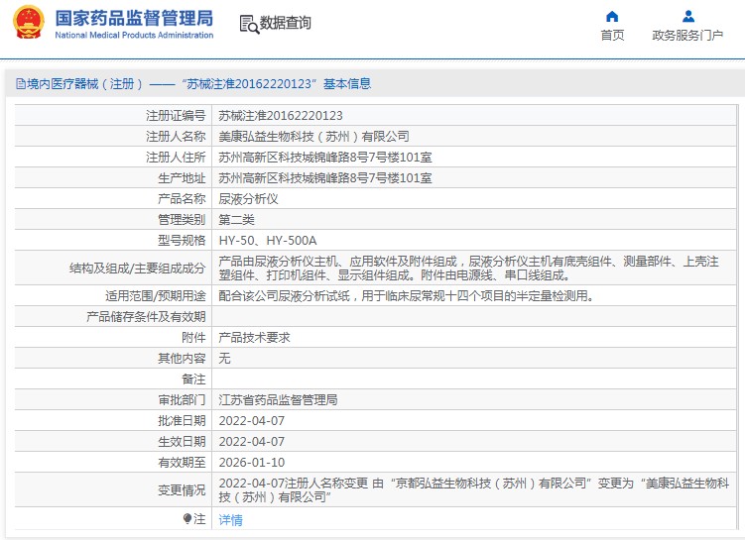Click the lightbulb icon beside 注

(x=187, y=518)
